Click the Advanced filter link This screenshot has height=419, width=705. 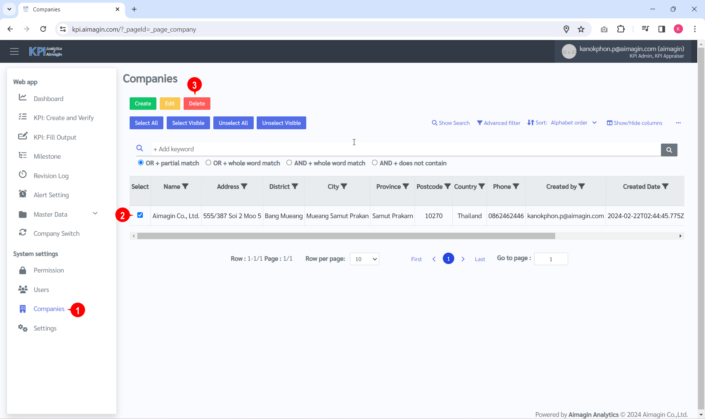[498, 123]
